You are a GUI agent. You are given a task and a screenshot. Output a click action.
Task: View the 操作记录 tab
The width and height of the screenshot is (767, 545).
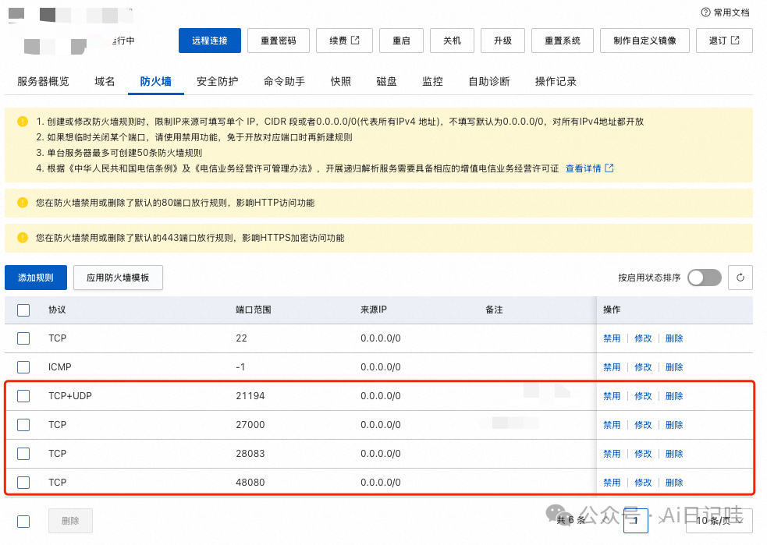pyautogui.click(x=556, y=82)
